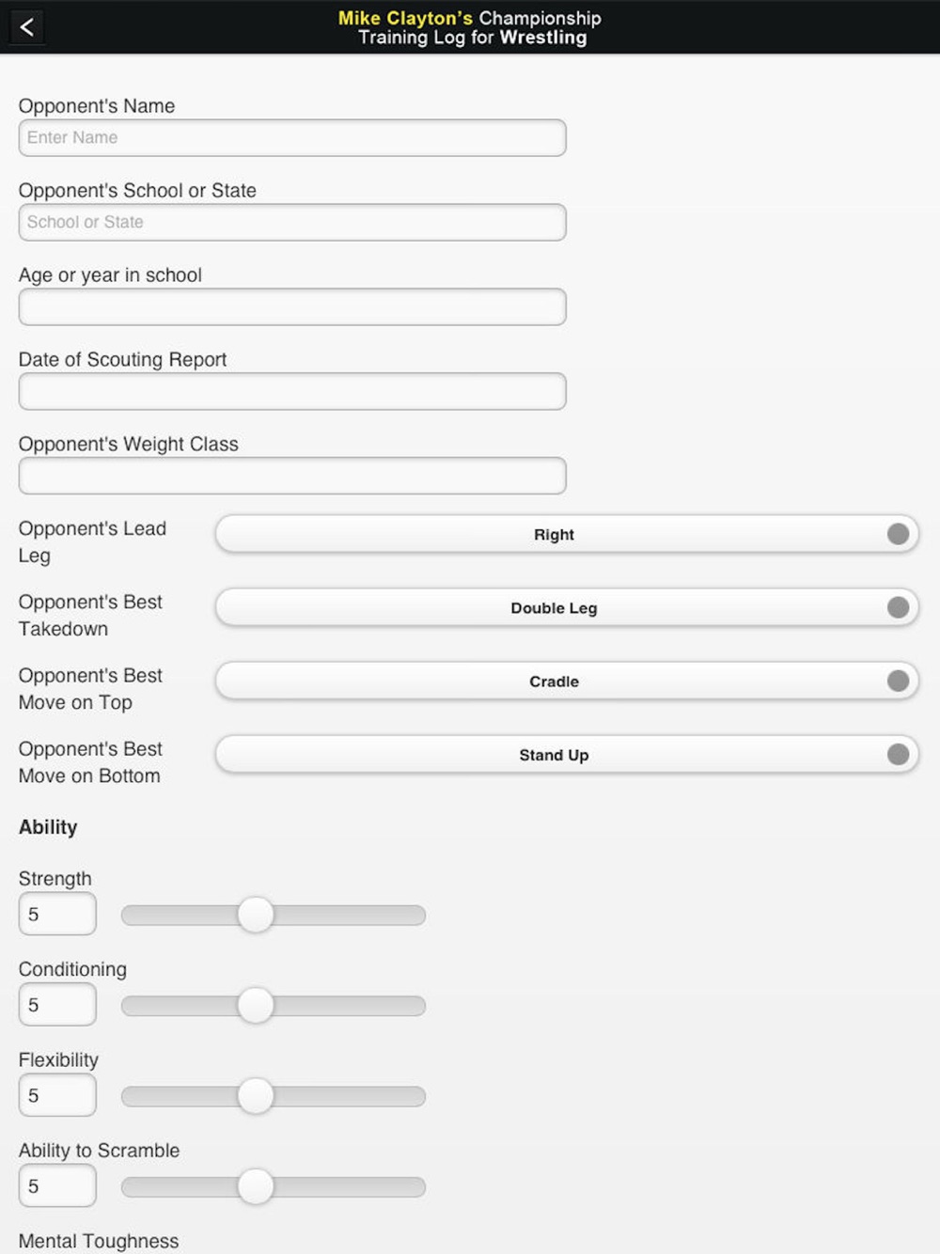This screenshot has width=940, height=1254.
Task: Select the Conditioning value box
Action: pos(57,1005)
